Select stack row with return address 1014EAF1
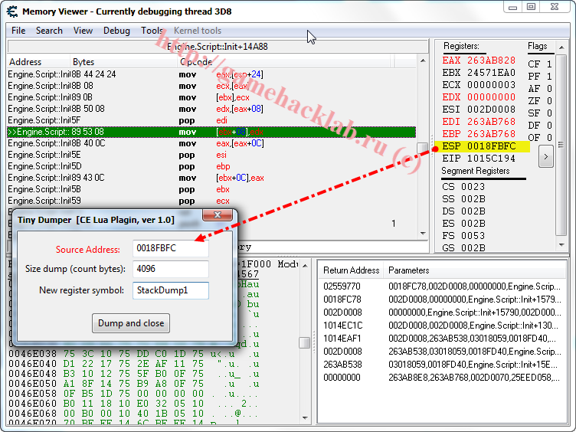This screenshot has width=576, height=432. pyautogui.click(x=442, y=339)
